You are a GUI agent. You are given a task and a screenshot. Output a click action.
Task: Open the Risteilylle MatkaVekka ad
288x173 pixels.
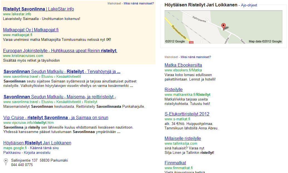pyautogui.click(x=173, y=89)
